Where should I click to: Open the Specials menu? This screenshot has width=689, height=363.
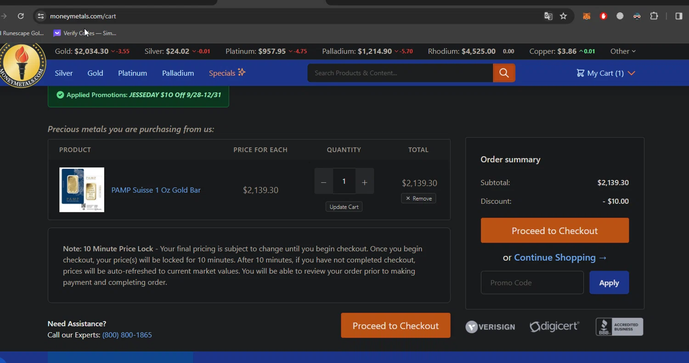[x=222, y=73]
